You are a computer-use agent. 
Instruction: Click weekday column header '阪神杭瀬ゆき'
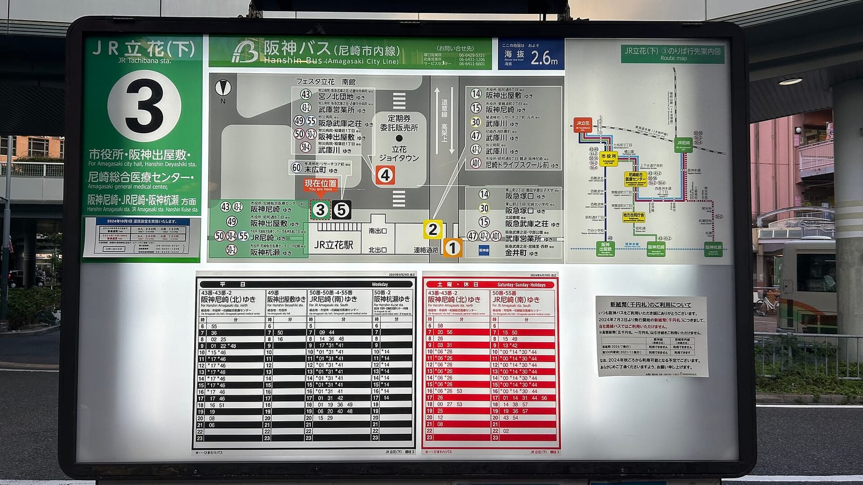tap(392, 299)
